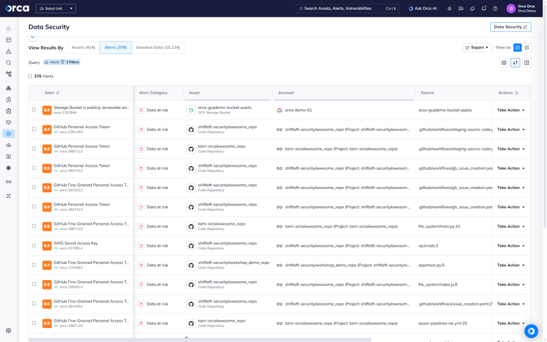Switch to the Assets (414) tab
Viewport: 547px width, 342px height.
click(83, 48)
